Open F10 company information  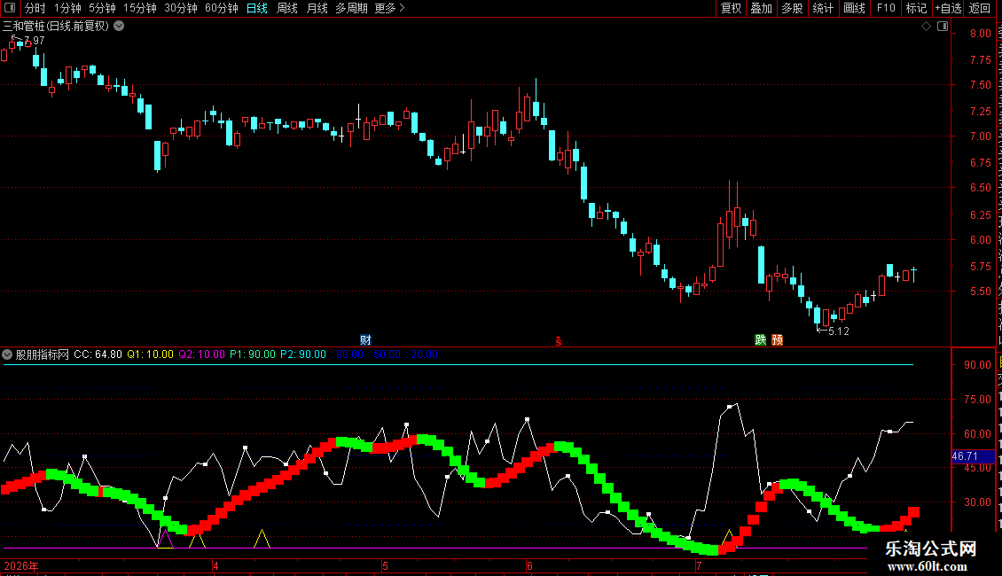[886, 8]
